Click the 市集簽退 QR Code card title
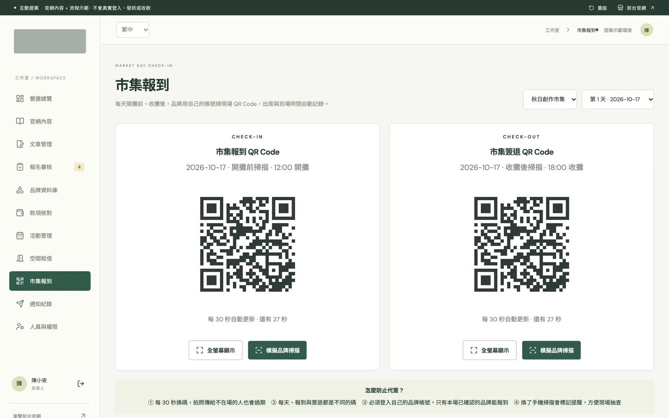The image size is (669, 418). (521, 152)
